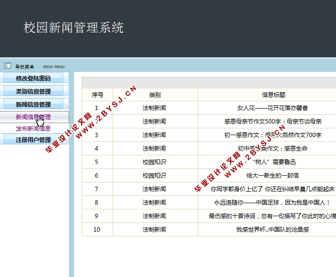This screenshot has width=336, height=277.
Task: Click the 类别 column header
Action: (x=155, y=95)
